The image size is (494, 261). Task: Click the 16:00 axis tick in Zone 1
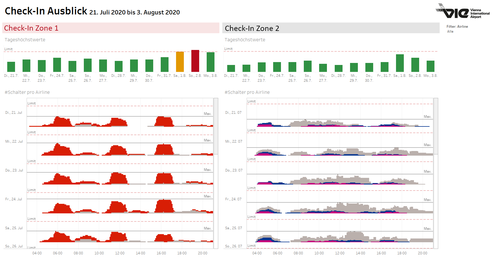click(x=161, y=253)
